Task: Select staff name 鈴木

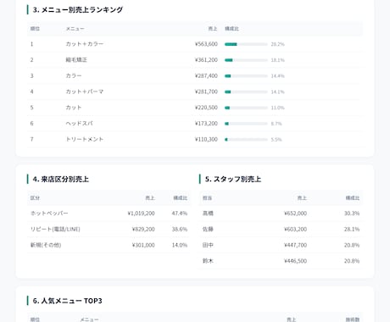Action: [x=208, y=261]
